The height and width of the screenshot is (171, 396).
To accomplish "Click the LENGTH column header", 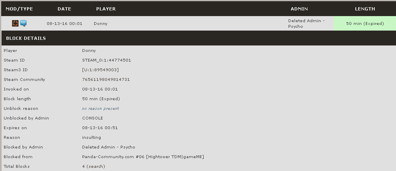I will (365, 8).
